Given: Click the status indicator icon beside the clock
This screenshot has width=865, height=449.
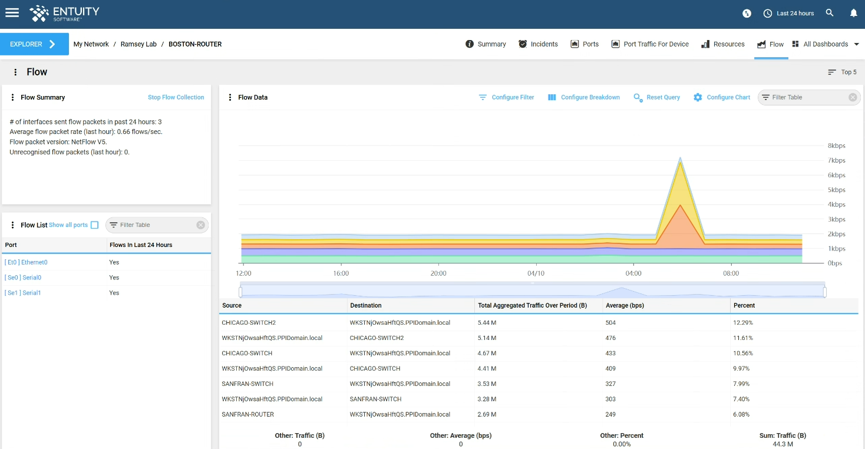Looking at the screenshot, I should [x=747, y=13].
